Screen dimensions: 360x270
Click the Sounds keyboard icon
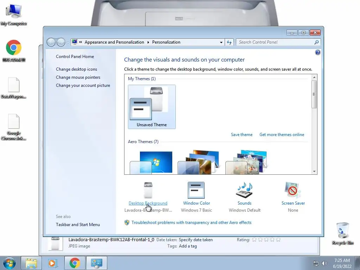click(x=244, y=190)
